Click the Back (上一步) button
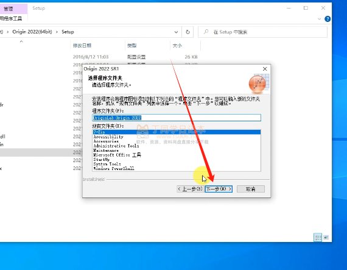The image size is (347, 270). click(x=191, y=189)
